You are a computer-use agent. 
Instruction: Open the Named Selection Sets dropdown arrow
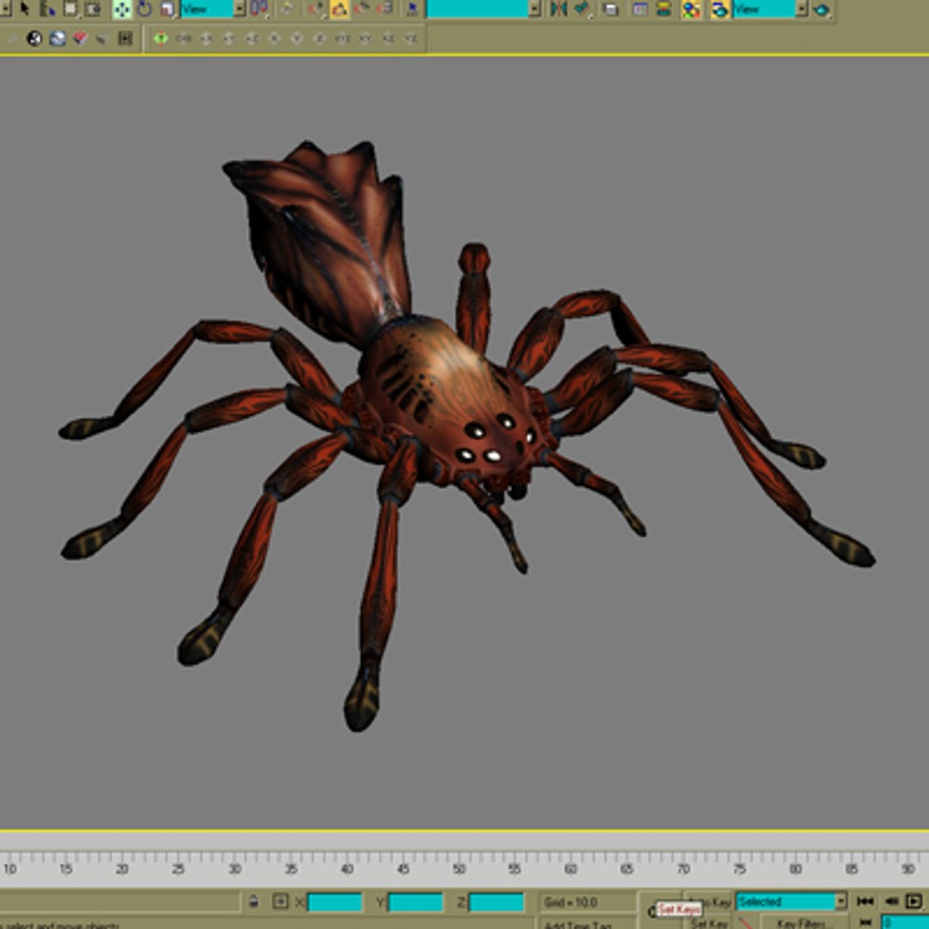[534, 9]
